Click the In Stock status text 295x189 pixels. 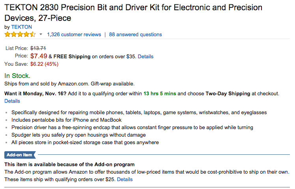[17, 76]
